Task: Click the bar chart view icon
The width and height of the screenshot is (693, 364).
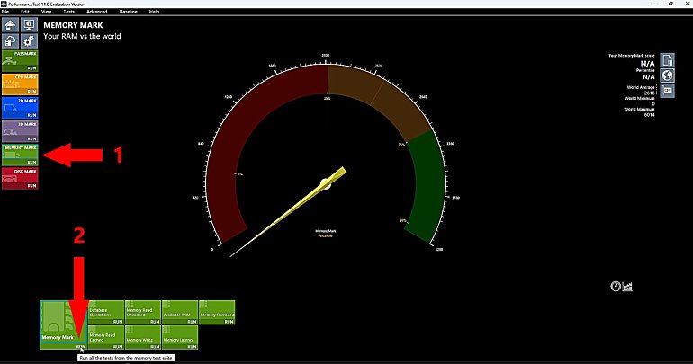Action: click(x=627, y=287)
